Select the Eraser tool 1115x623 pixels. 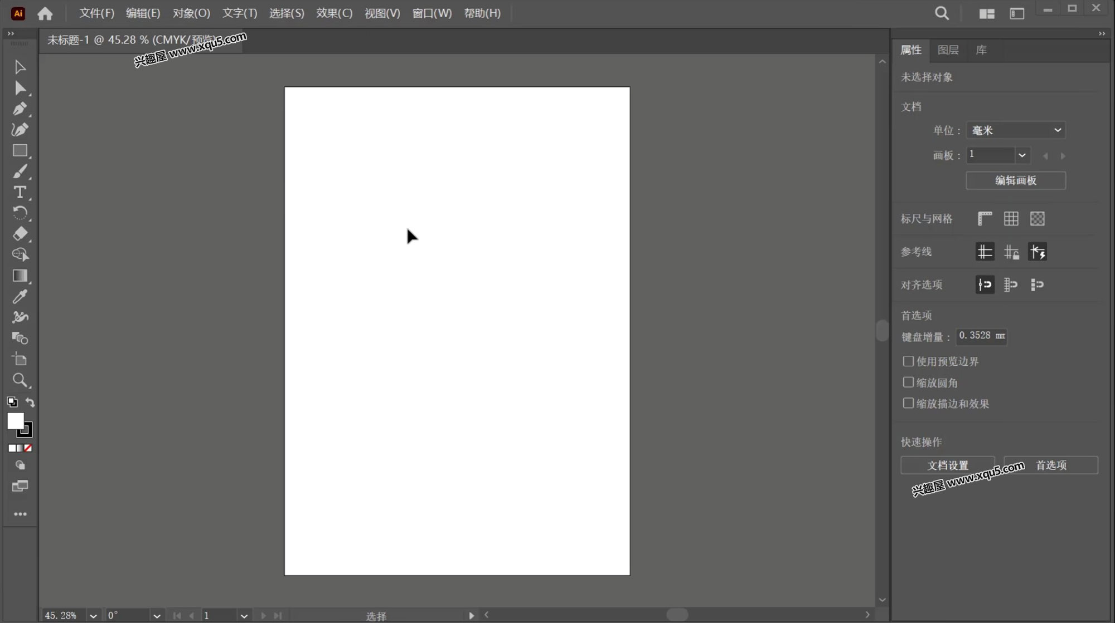pos(20,234)
